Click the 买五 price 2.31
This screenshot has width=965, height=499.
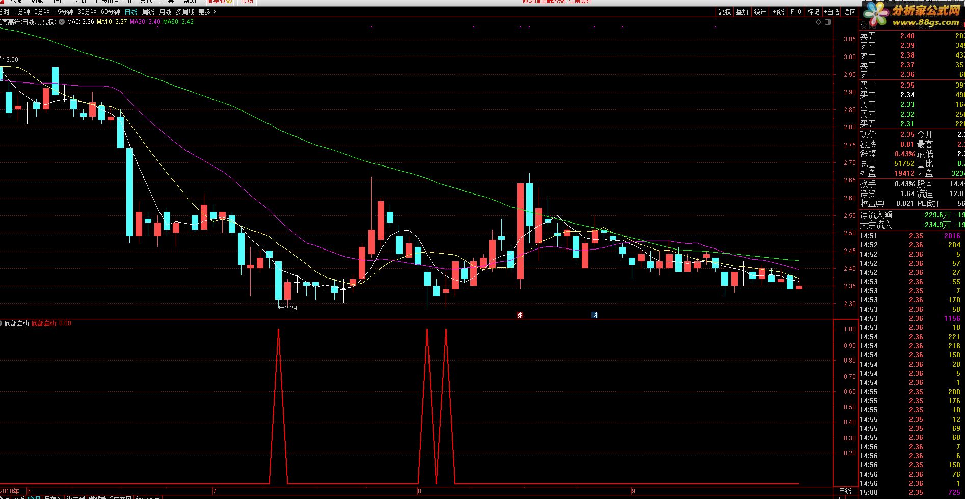[x=907, y=124]
